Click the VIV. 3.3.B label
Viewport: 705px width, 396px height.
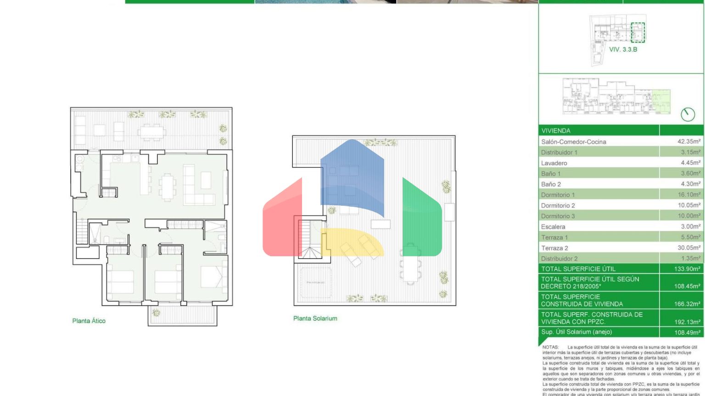(623, 49)
